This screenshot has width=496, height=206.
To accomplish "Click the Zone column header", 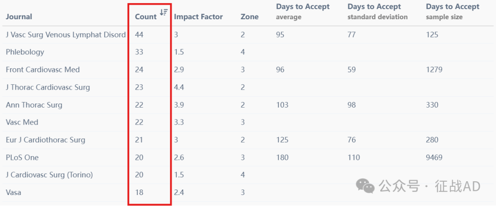I will [x=249, y=17].
